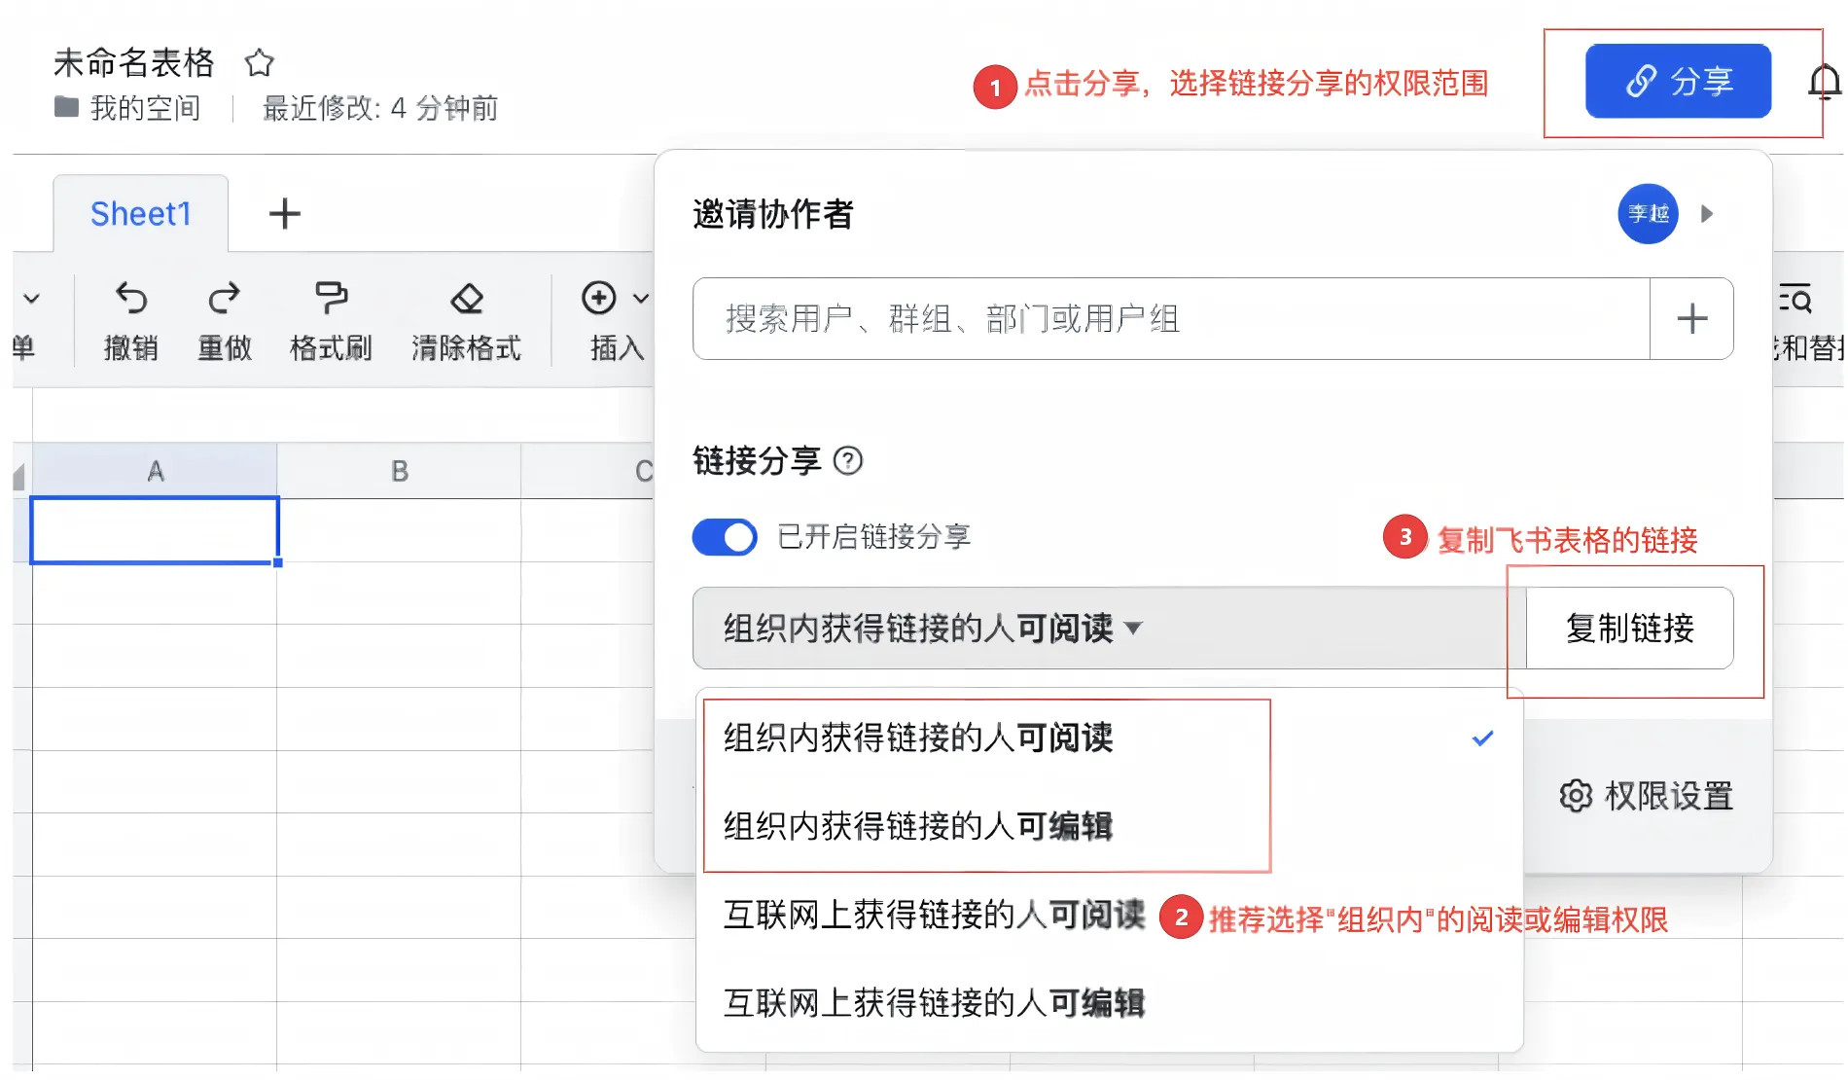This screenshot has height=1080, width=1848.
Task: Click the redo arrow icon
Action: point(224,299)
